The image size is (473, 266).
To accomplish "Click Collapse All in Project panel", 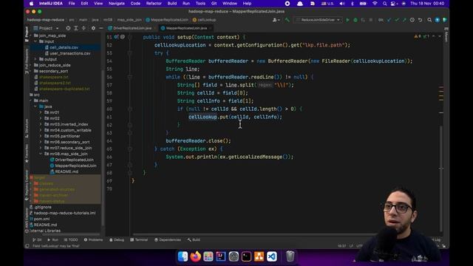I will coord(84,28).
